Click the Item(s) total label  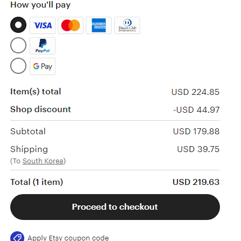[36, 92]
